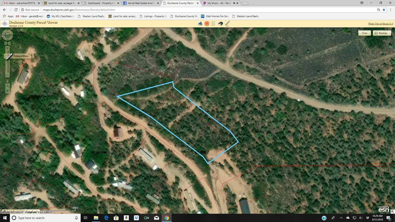This screenshot has width=395, height=222.
Task: Select the pencil draw tool in header
Action: (228, 24)
